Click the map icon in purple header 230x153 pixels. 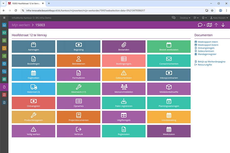pos(209,25)
